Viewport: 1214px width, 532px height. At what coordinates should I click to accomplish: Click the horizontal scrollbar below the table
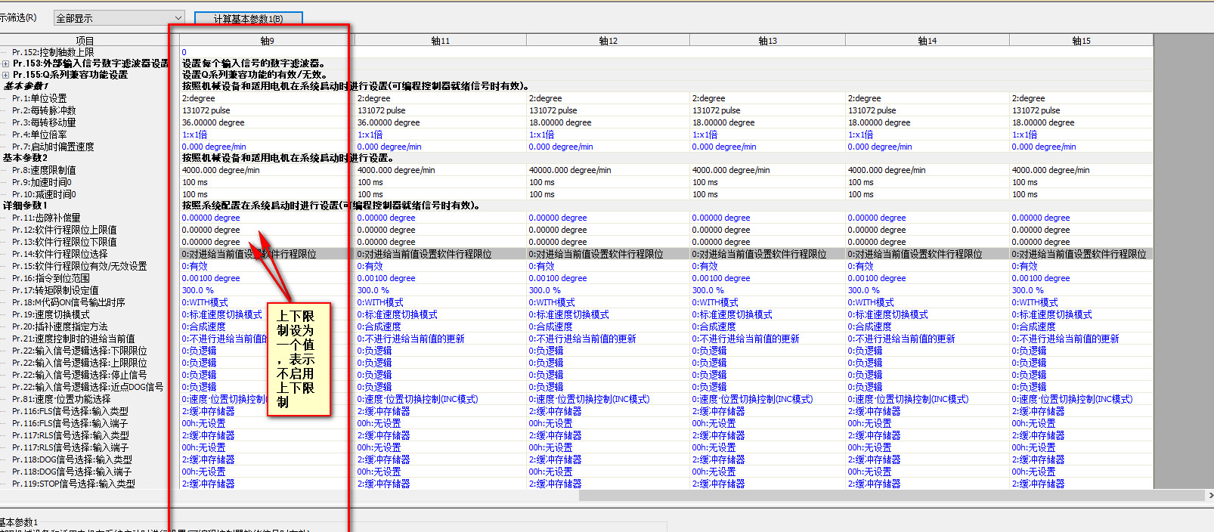(892, 496)
